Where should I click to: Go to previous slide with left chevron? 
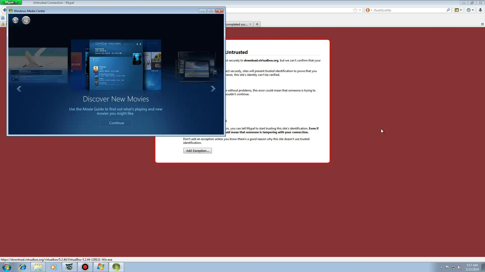coord(19,89)
